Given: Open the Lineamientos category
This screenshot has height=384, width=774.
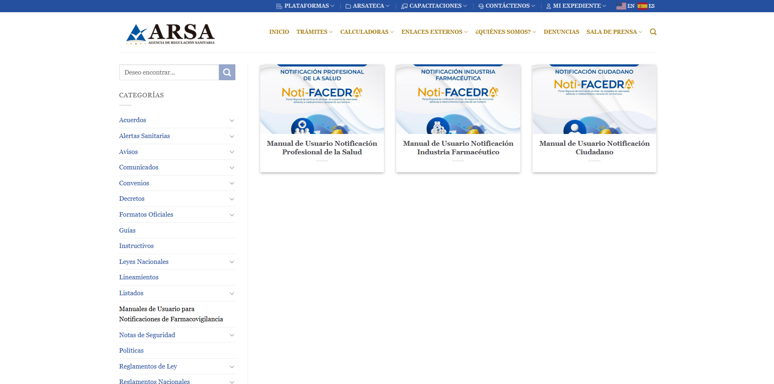Looking at the screenshot, I should (139, 277).
